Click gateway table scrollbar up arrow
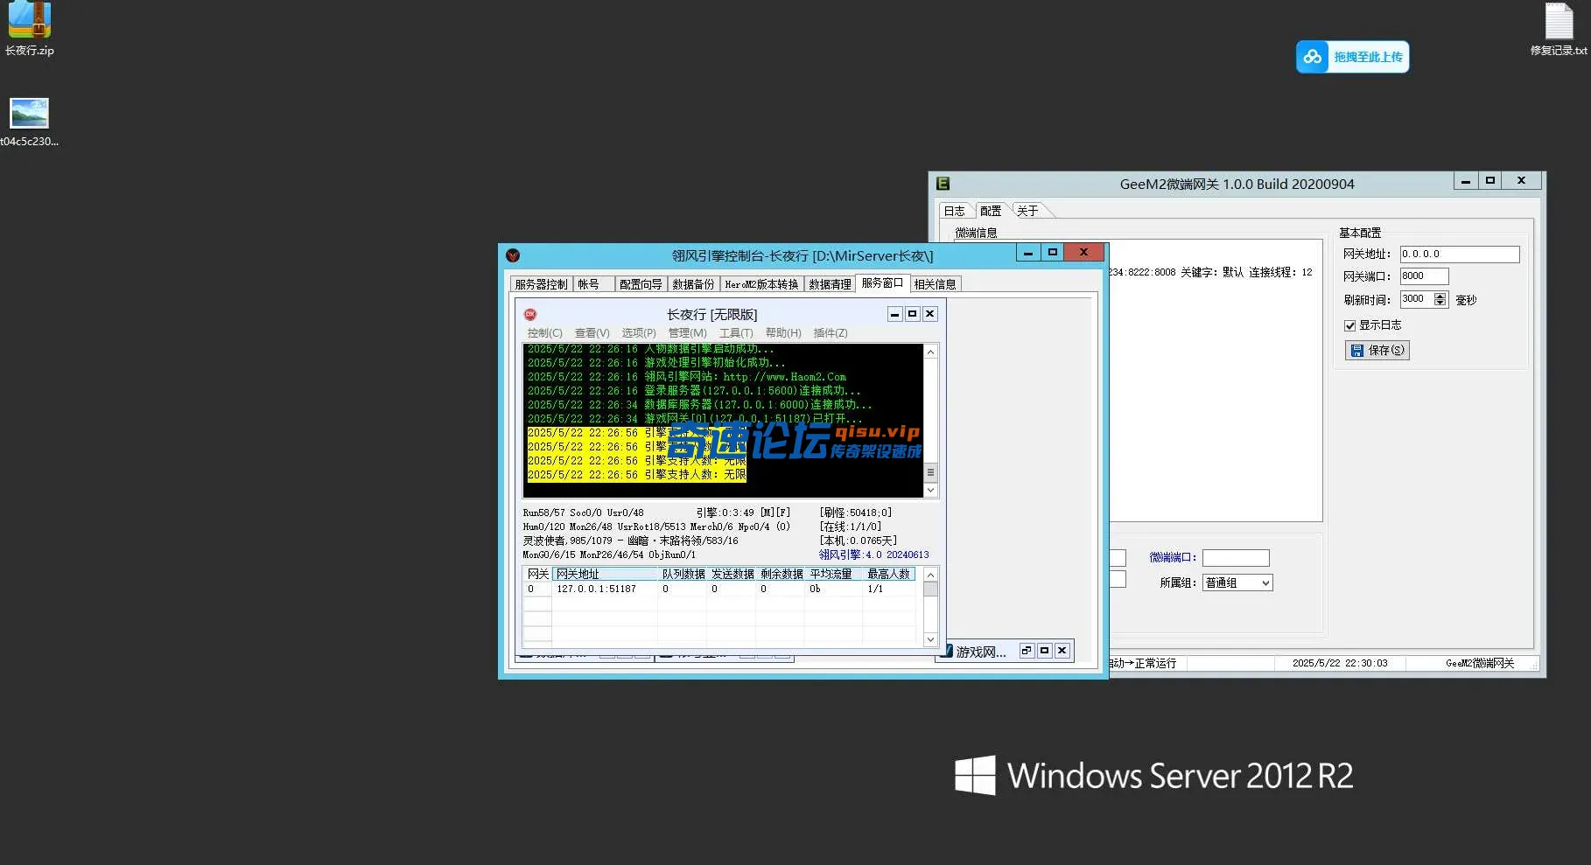 931,575
